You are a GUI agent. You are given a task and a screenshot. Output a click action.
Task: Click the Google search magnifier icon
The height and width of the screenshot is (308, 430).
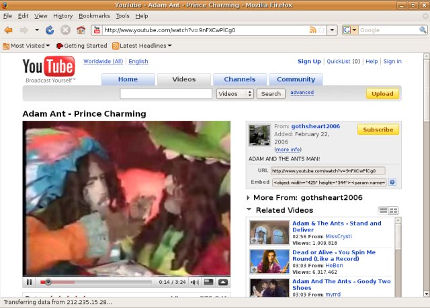tap(423, 30)
